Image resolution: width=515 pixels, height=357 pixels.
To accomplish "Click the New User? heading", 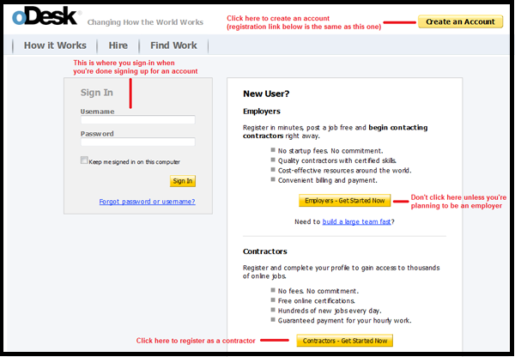I will (x=266, y=94).
